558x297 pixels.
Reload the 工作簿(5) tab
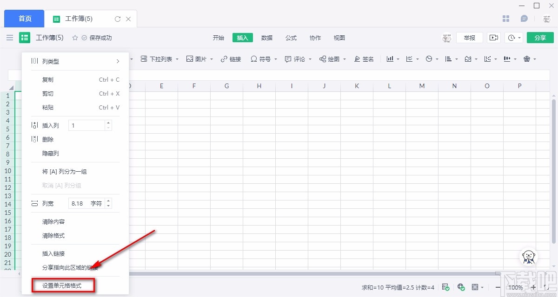pos(118,19)
